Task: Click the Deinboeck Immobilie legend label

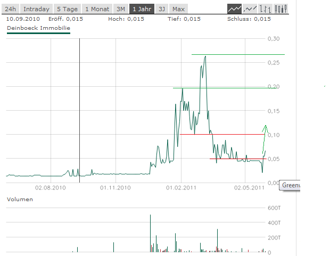Action: pyautogui.click(x=38, y=28)
